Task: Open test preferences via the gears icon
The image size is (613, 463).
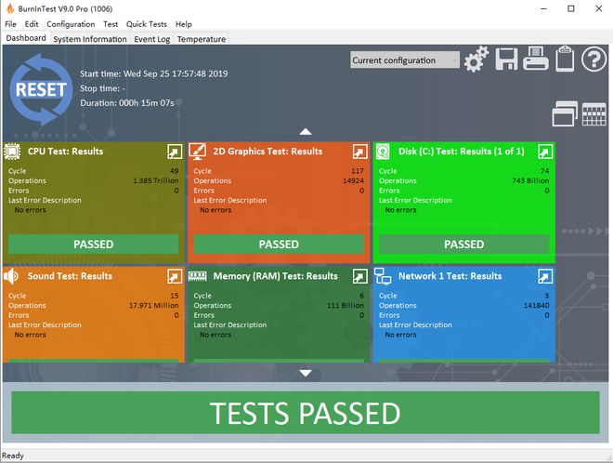Action: (476, 60)
